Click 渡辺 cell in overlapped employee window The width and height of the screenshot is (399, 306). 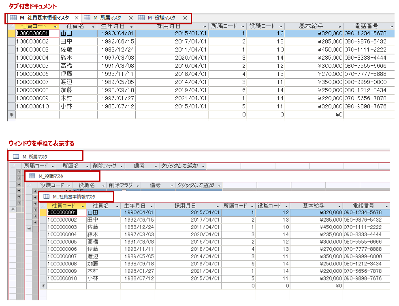(x=103, y=256)
